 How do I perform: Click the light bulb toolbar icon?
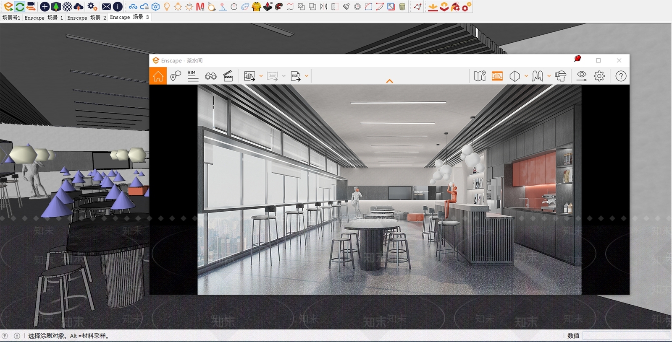167,7
